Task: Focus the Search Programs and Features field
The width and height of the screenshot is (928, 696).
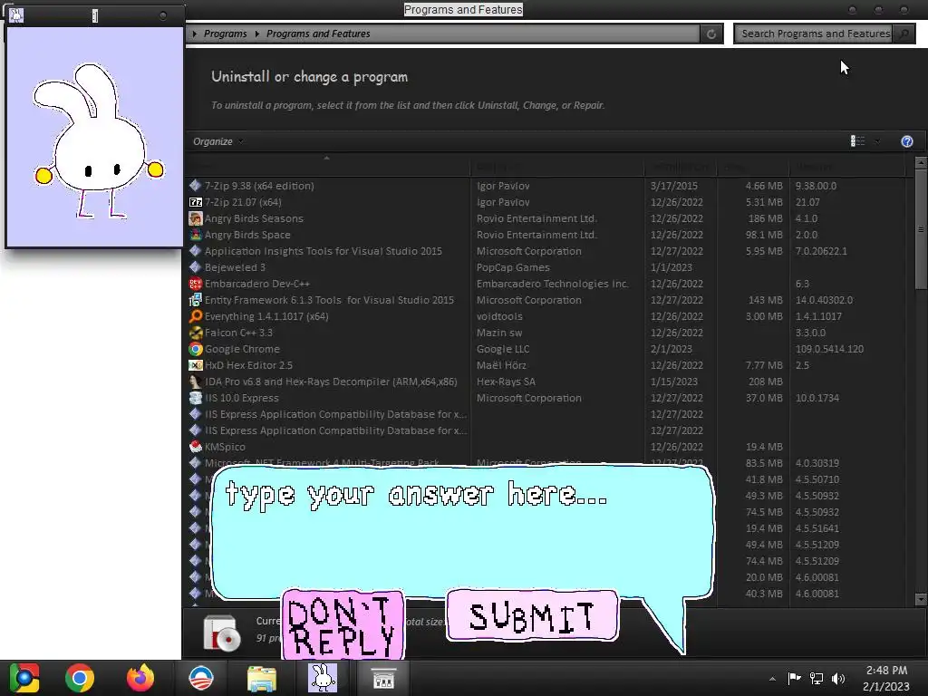Action: pyautogui.click(x=816, y=34)
